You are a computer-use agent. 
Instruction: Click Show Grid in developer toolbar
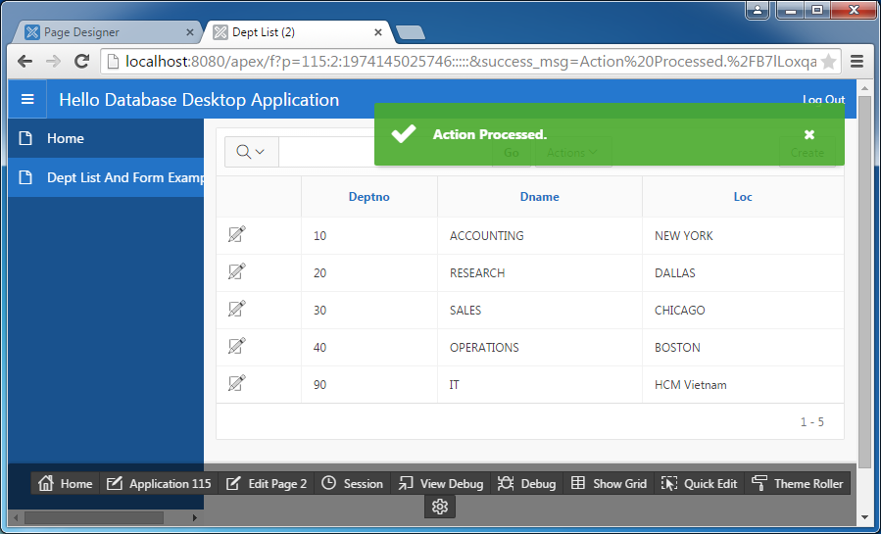[609, 483]
